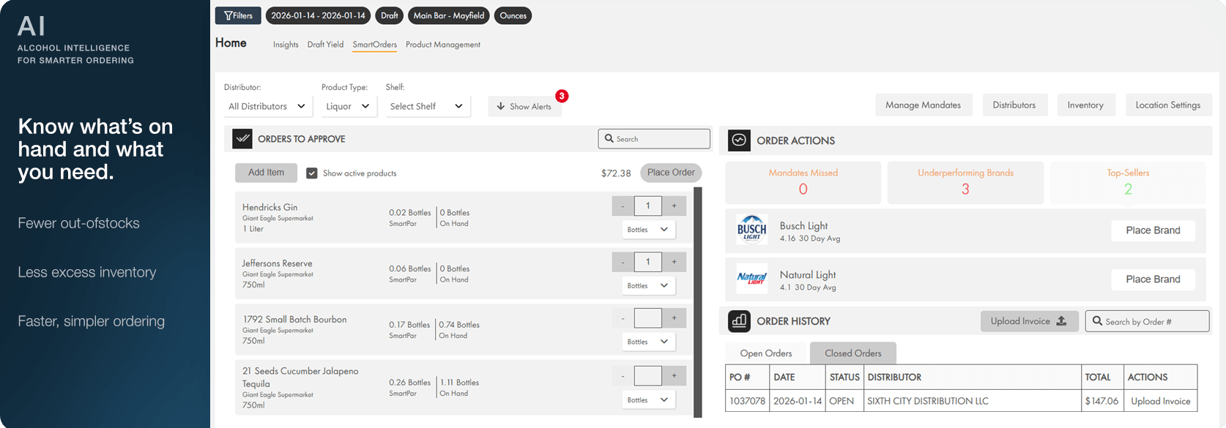Open Bottles unit dropdown for Jeffersons Reserve
Screen dimensions: 1226x428
pos(648,285)
